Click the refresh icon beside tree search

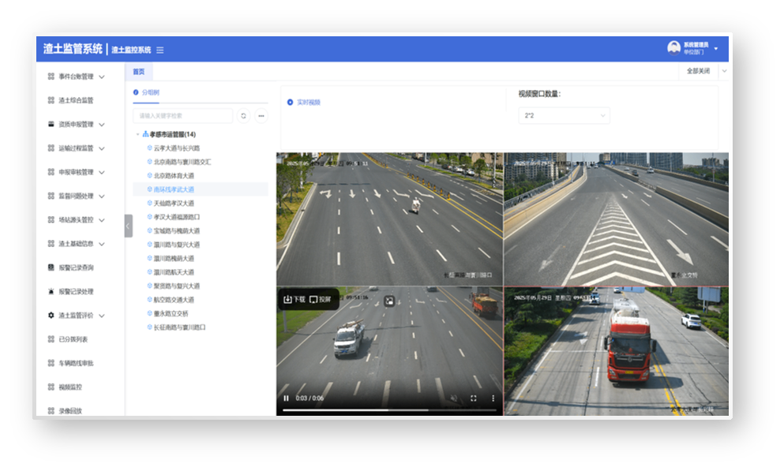(243, 116)
